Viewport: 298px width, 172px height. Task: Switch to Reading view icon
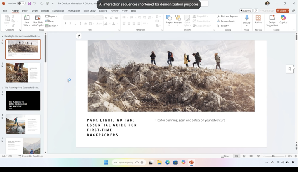tap(251, 156)
